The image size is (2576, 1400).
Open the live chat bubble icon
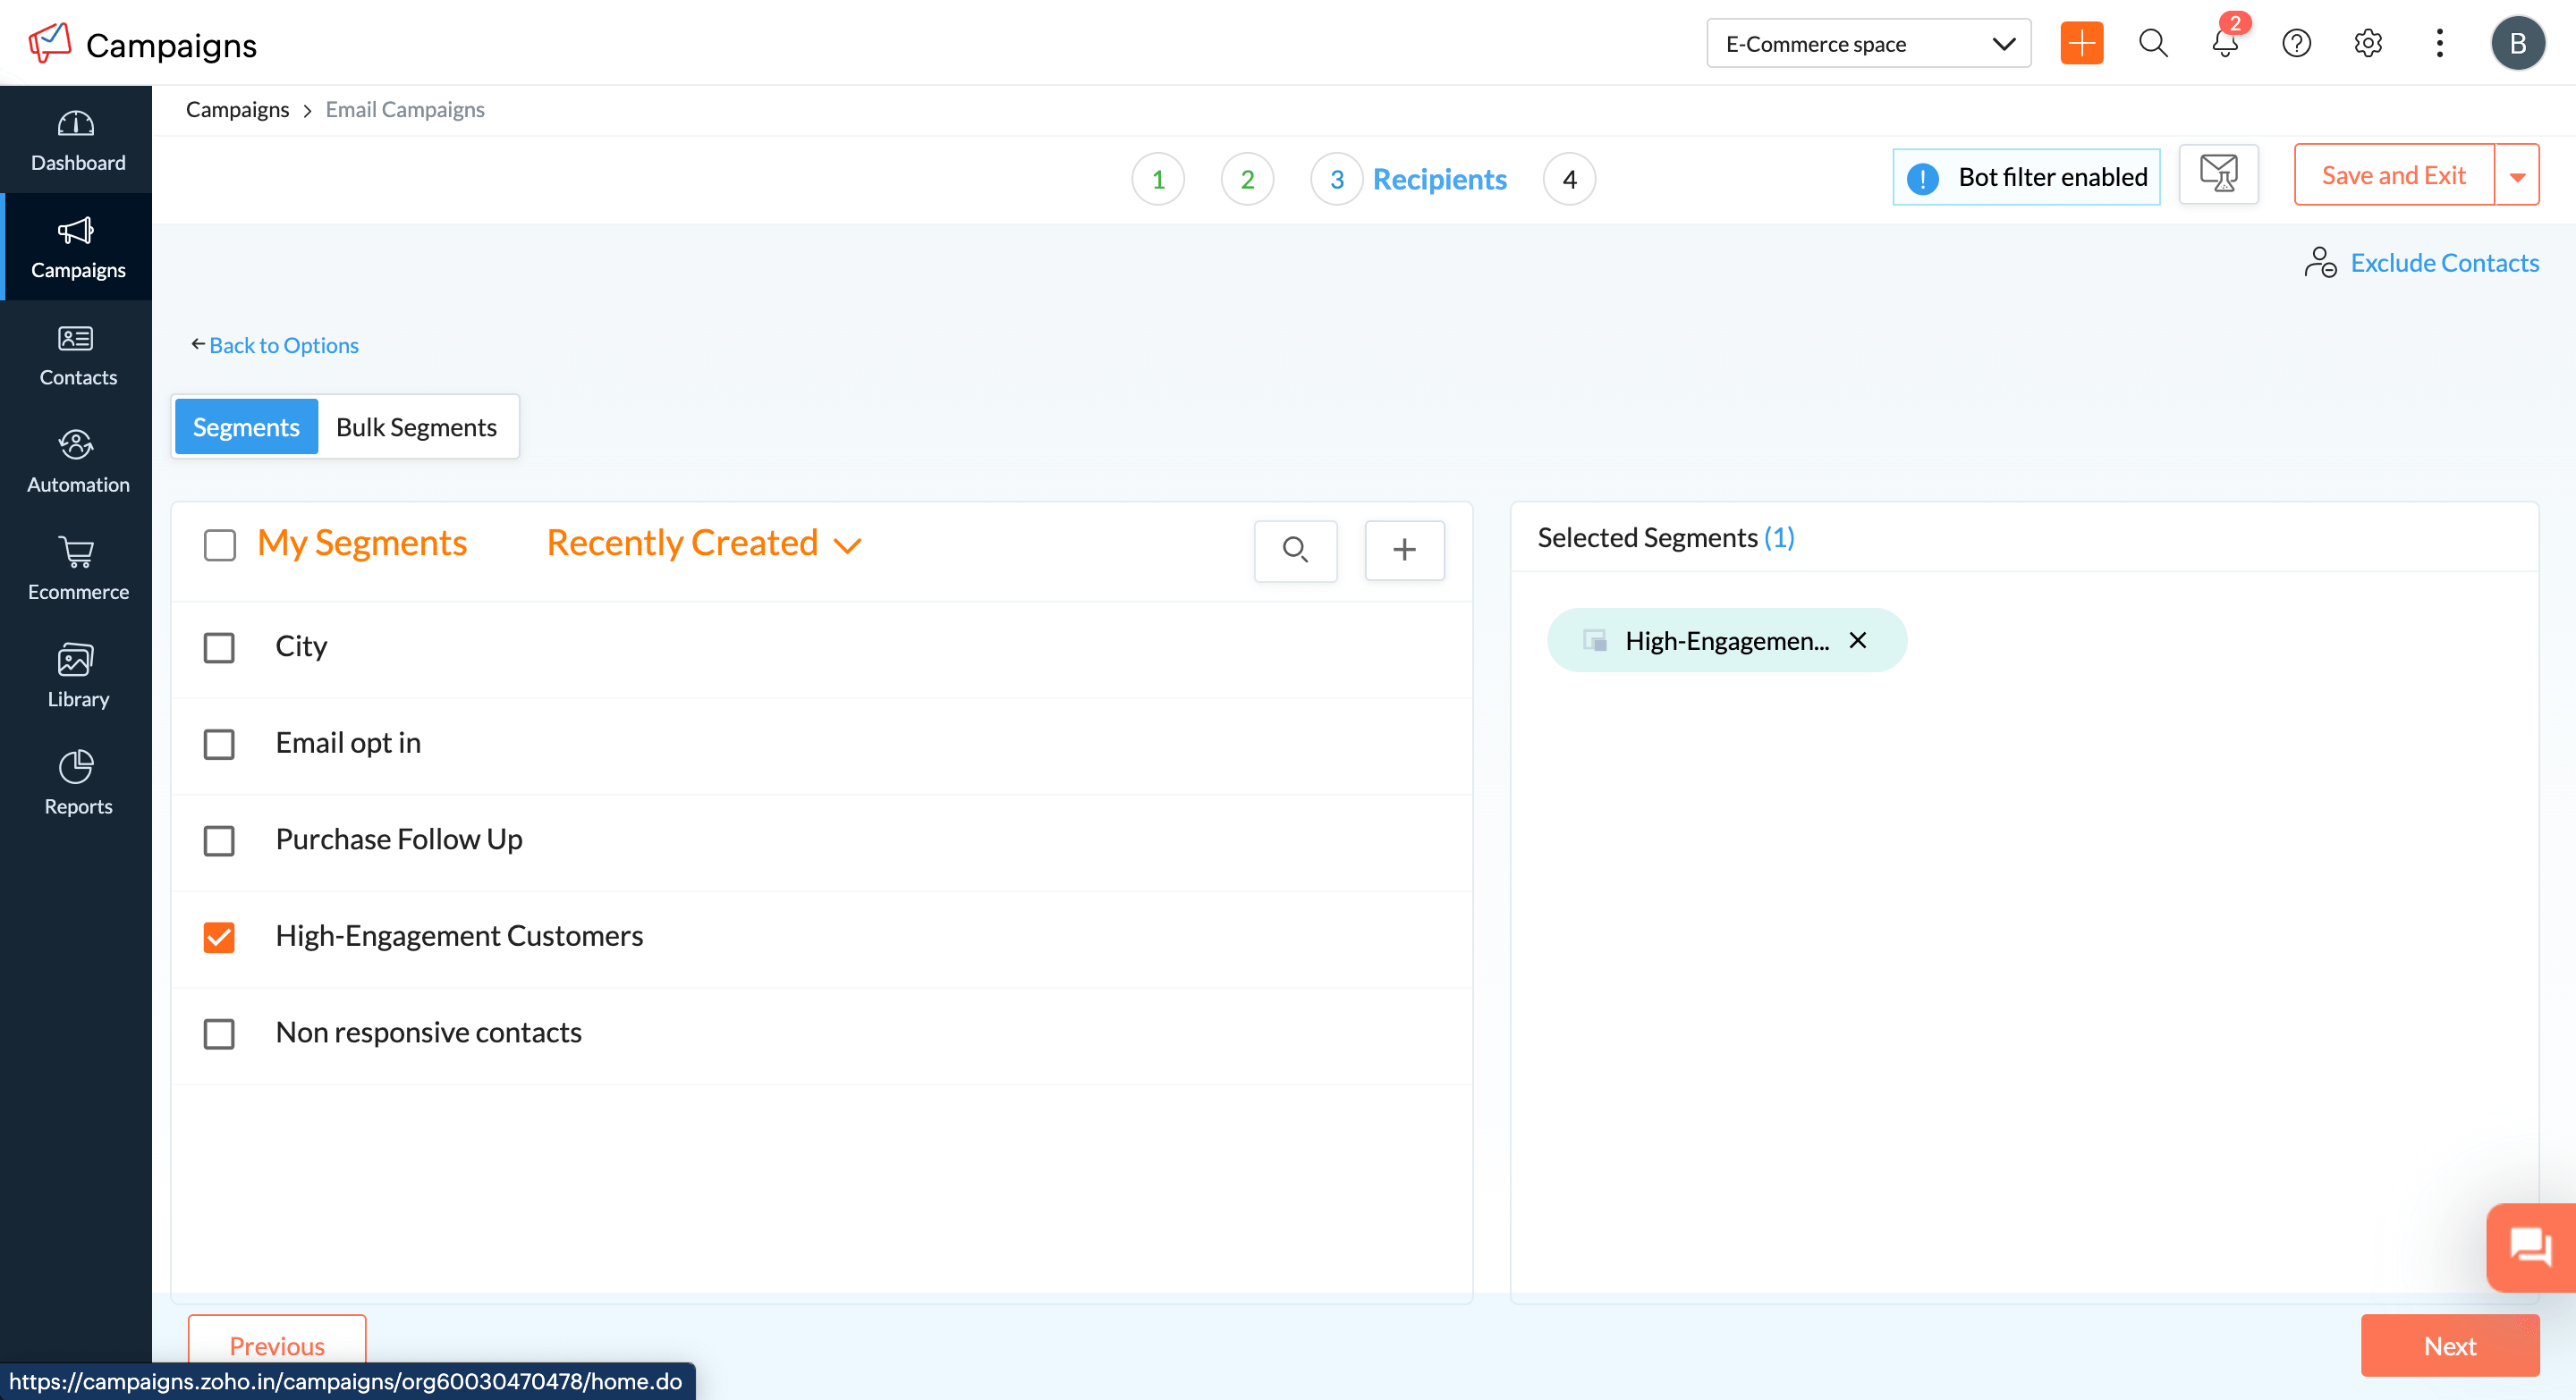tap(2529, 1247)
